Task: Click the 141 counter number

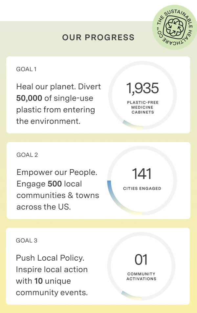Action: tap(142, 174)
